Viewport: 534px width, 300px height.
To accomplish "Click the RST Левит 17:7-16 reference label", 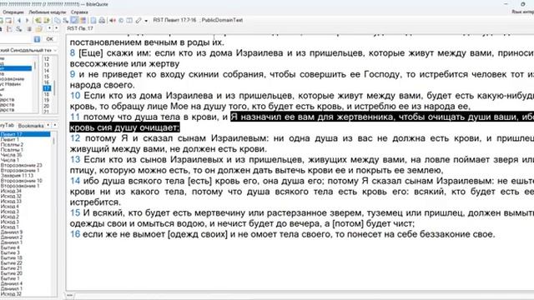I will [x=174, y=20].
